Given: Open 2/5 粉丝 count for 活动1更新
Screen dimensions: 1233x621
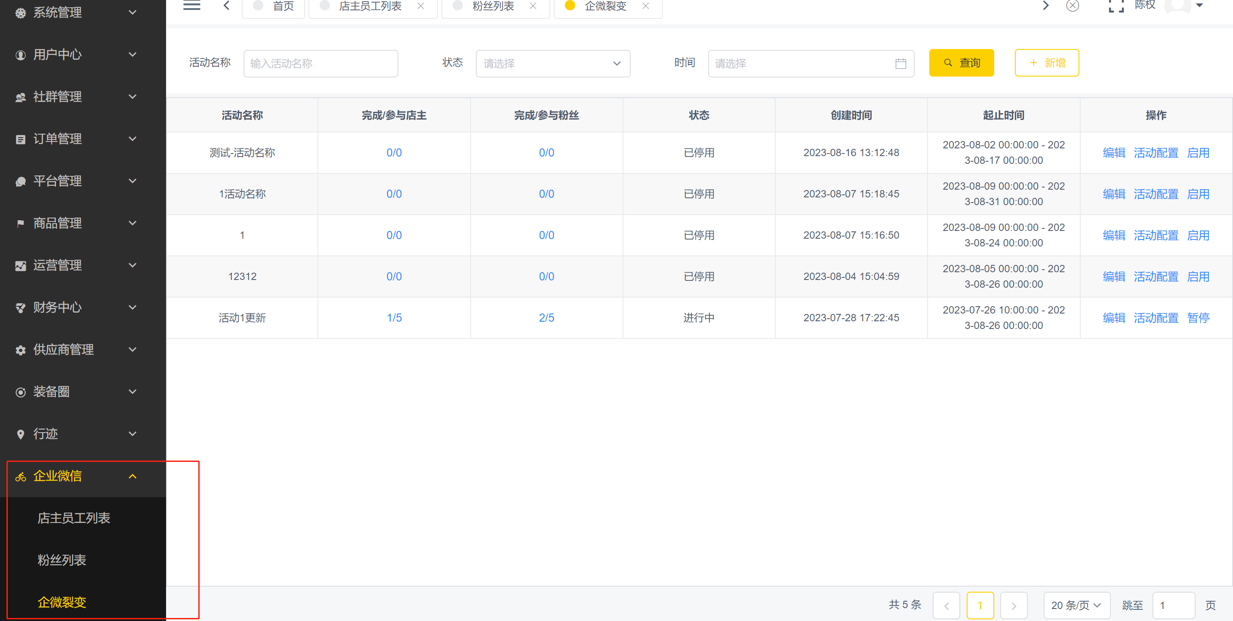Looking at the screenshot, I should coord(546,318).
